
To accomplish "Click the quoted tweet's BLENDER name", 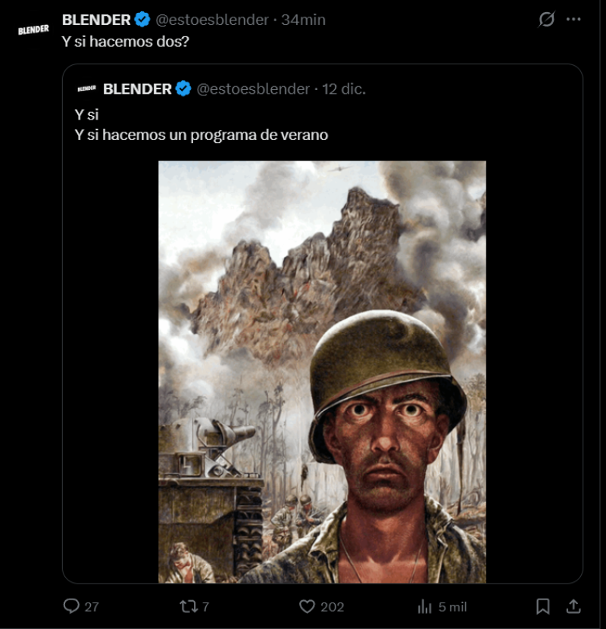I will tap(137, 89).
